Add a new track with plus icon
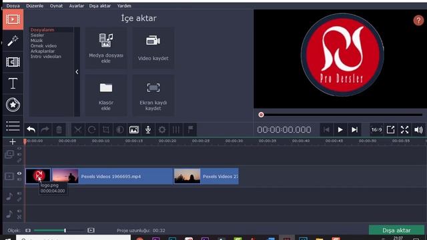 click(x=13, y=141)
